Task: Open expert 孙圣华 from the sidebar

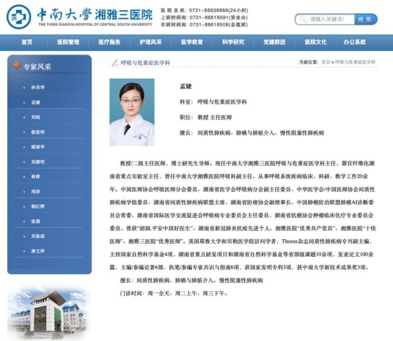Action: tap(38, 88)
